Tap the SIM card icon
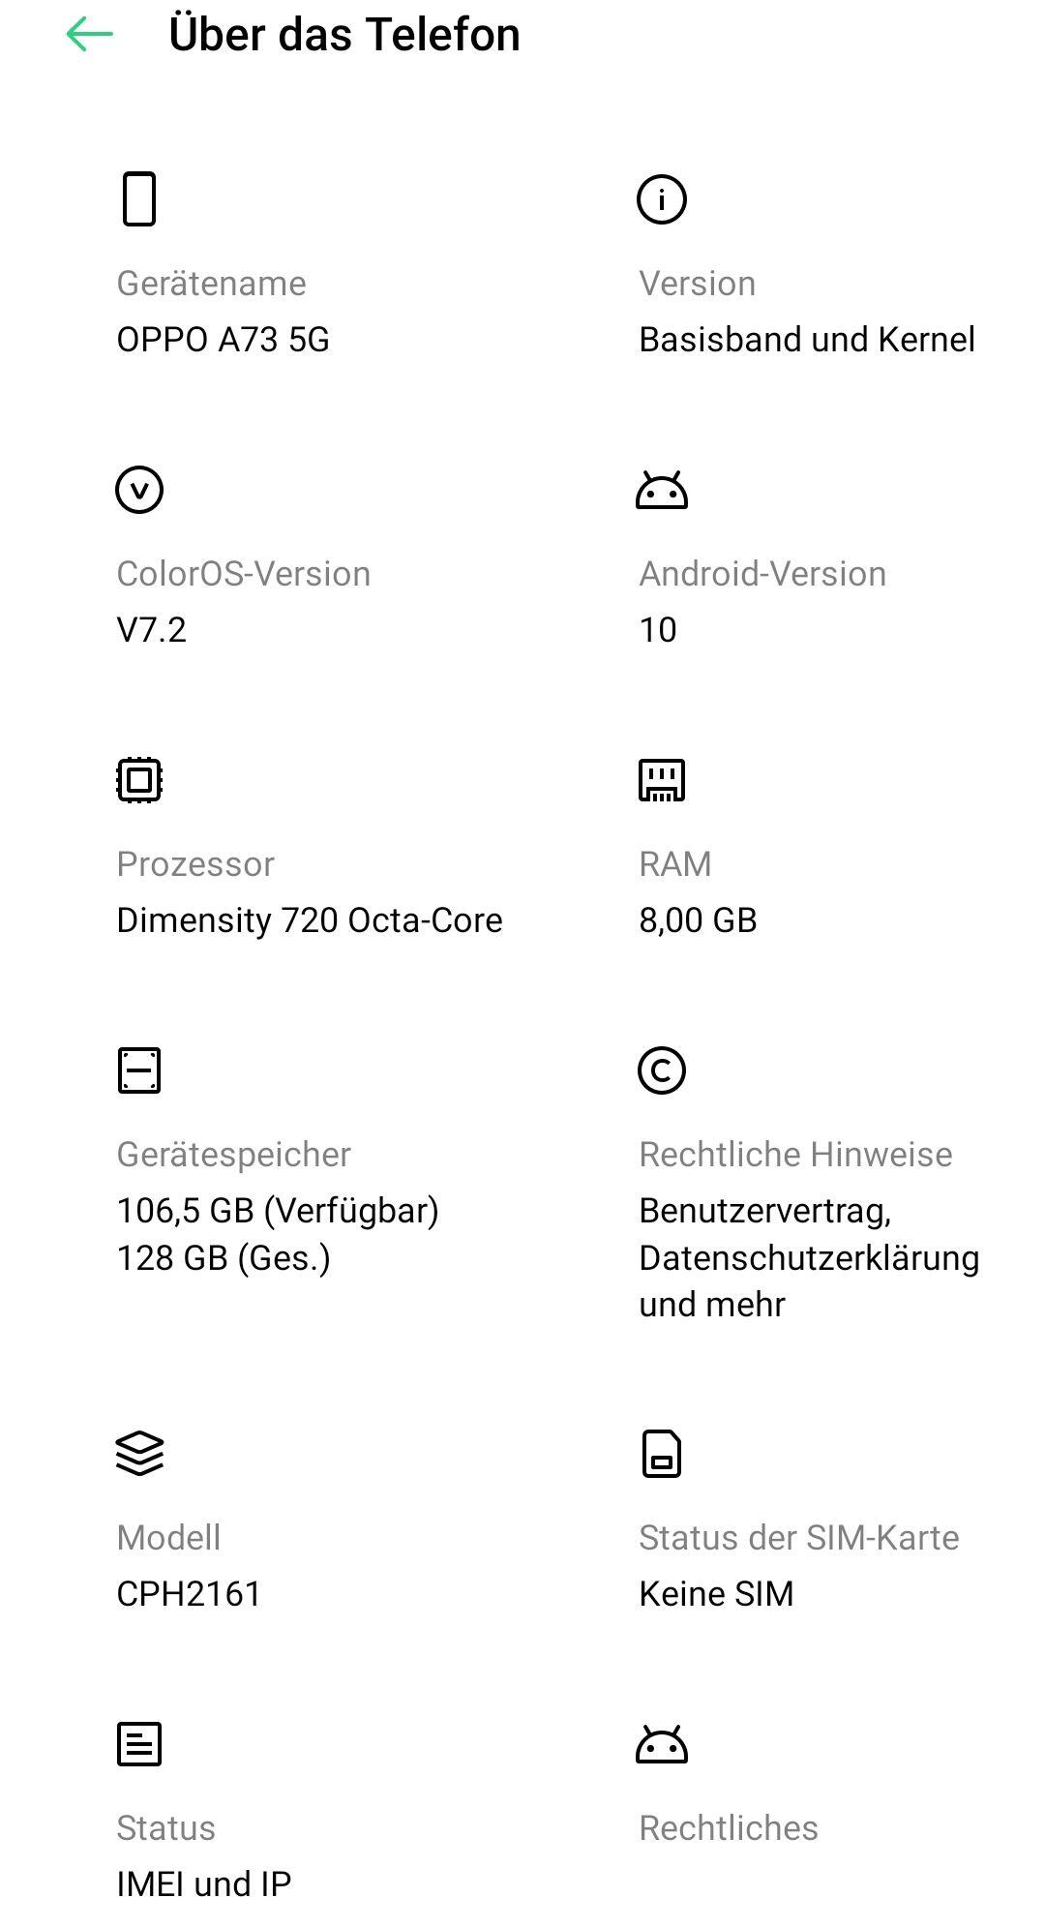Viewport: 1045px width, 1928px height. click(x=662, y=1454)
